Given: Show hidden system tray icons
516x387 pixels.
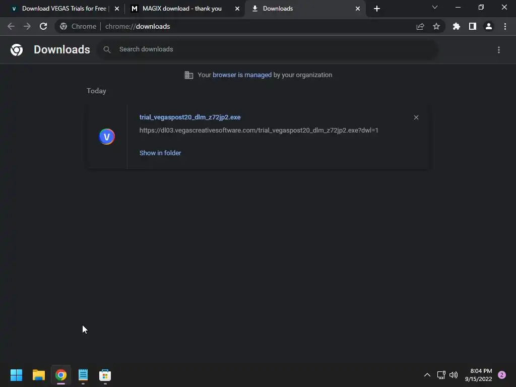Looking at the screenshot, I should point(427,375).
